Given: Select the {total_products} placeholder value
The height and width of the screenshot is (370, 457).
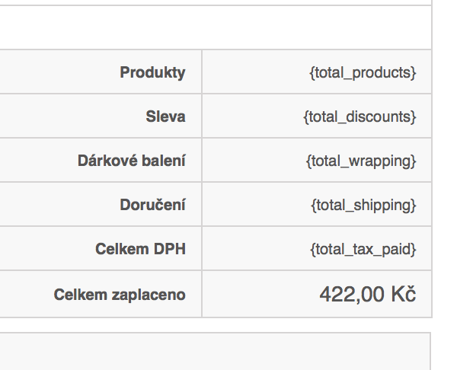Looking at the screenshot, I should tap(363, 73).
